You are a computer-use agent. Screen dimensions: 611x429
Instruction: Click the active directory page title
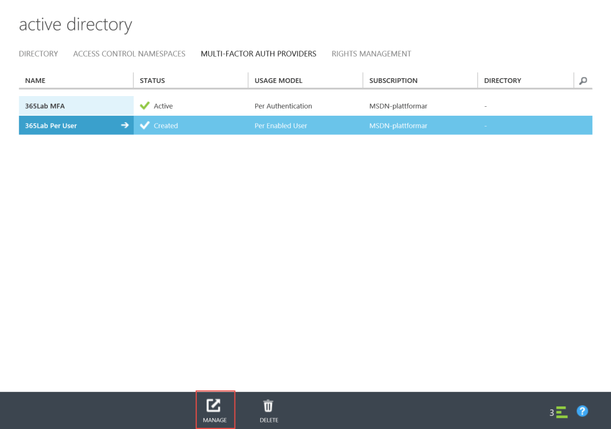75,24
